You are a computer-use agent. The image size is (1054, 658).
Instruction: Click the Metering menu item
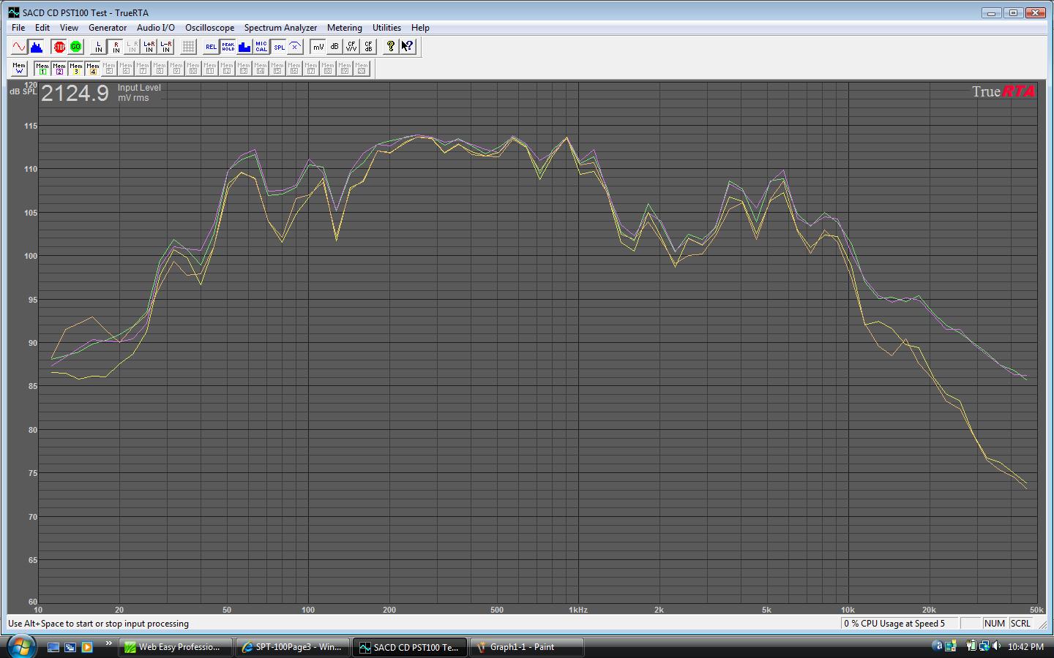[344, 28]
